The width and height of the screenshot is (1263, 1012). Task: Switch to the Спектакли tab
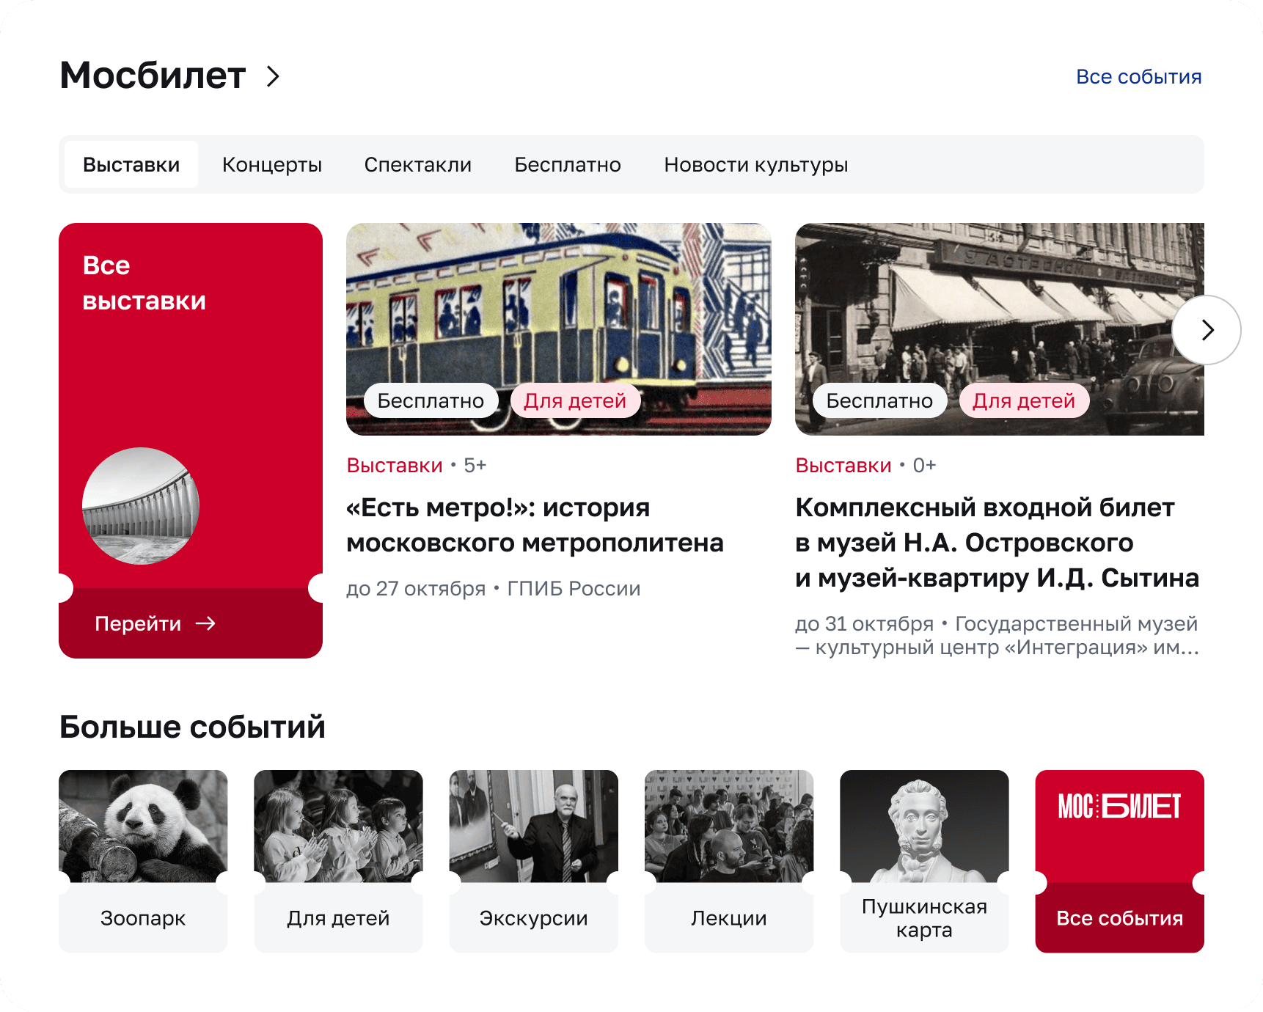(x=418, y=164)
